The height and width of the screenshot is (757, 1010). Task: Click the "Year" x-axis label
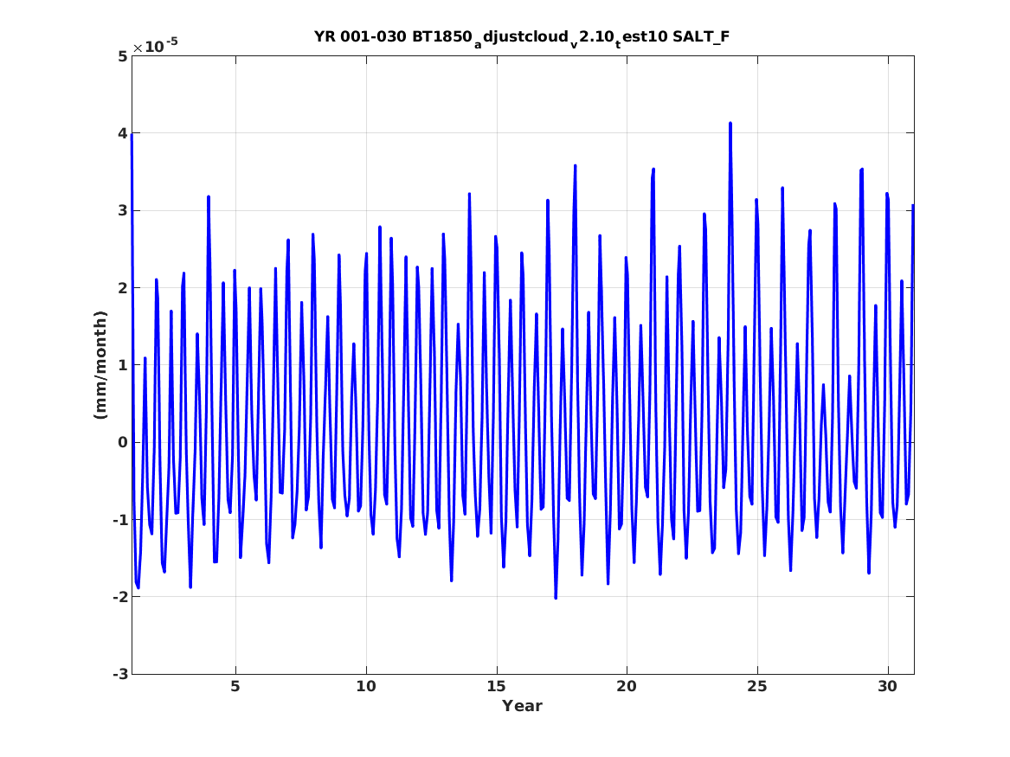click(523, 706)
